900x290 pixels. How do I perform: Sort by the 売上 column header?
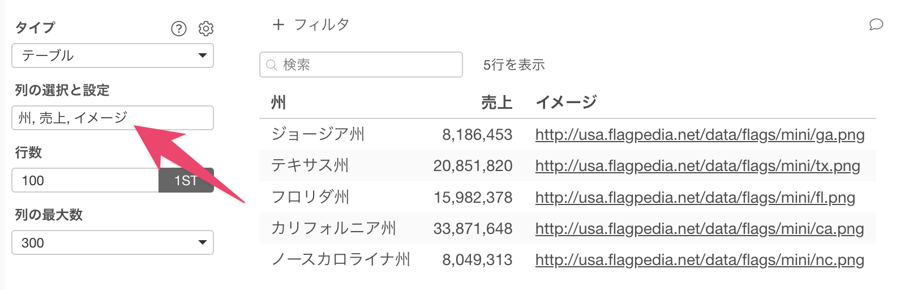(x=496, y=103)
